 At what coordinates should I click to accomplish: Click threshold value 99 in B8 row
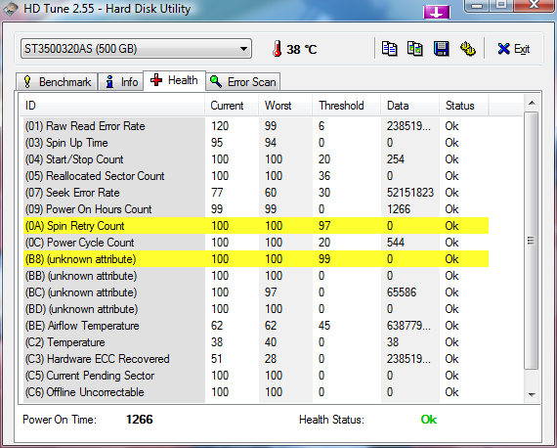point(324,259)
